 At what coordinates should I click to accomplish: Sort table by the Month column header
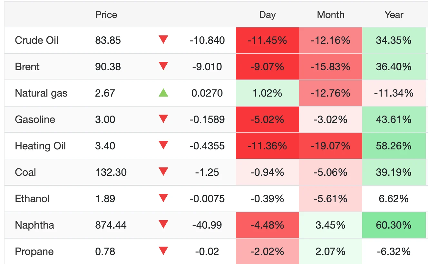330,15
